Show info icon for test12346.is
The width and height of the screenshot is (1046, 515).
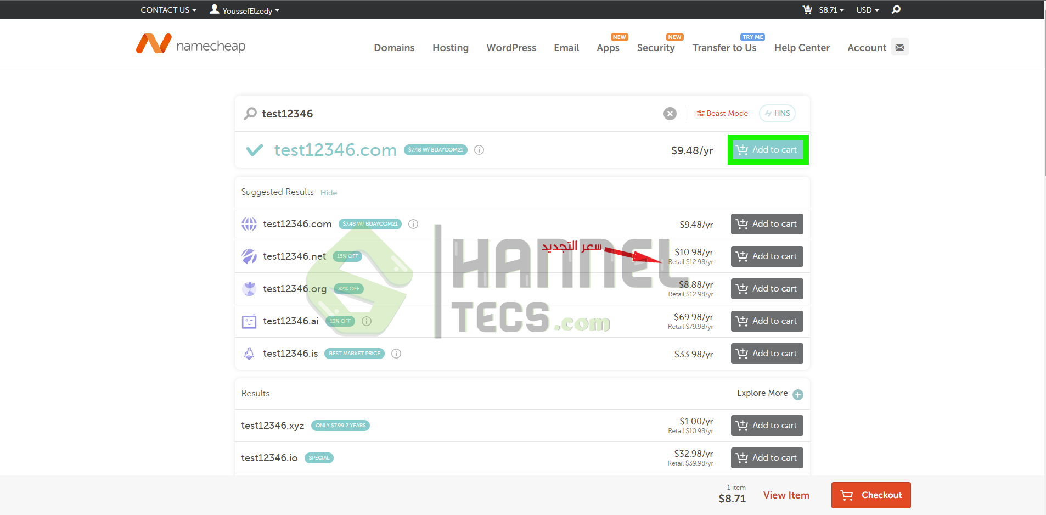point(396,354)
